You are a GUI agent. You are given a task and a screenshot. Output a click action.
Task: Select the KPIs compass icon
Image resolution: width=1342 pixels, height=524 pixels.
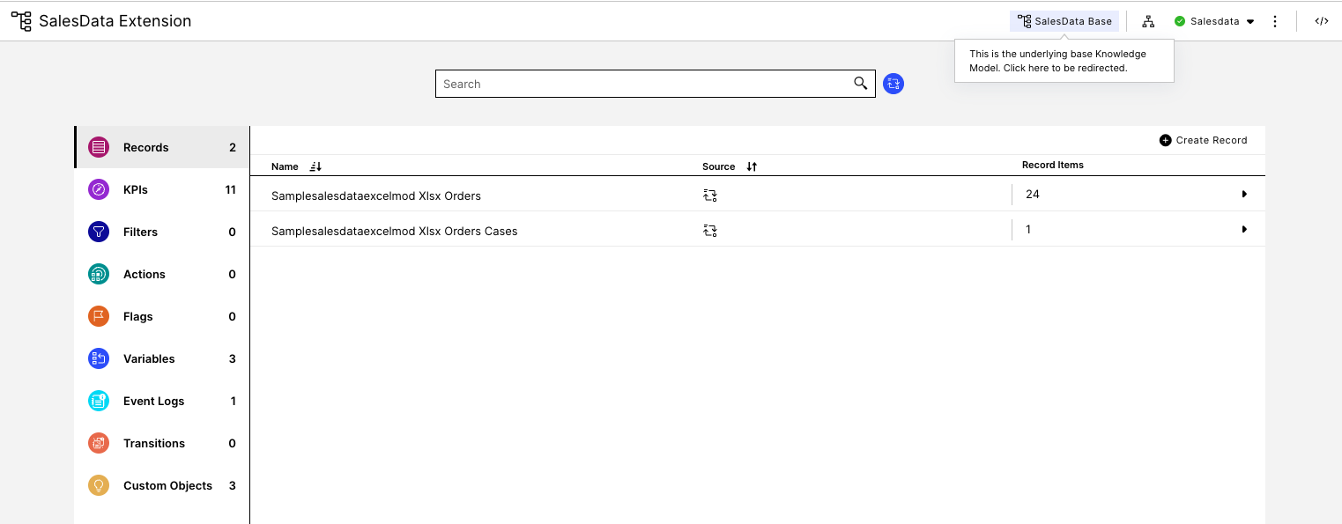[x=99, y=189]
